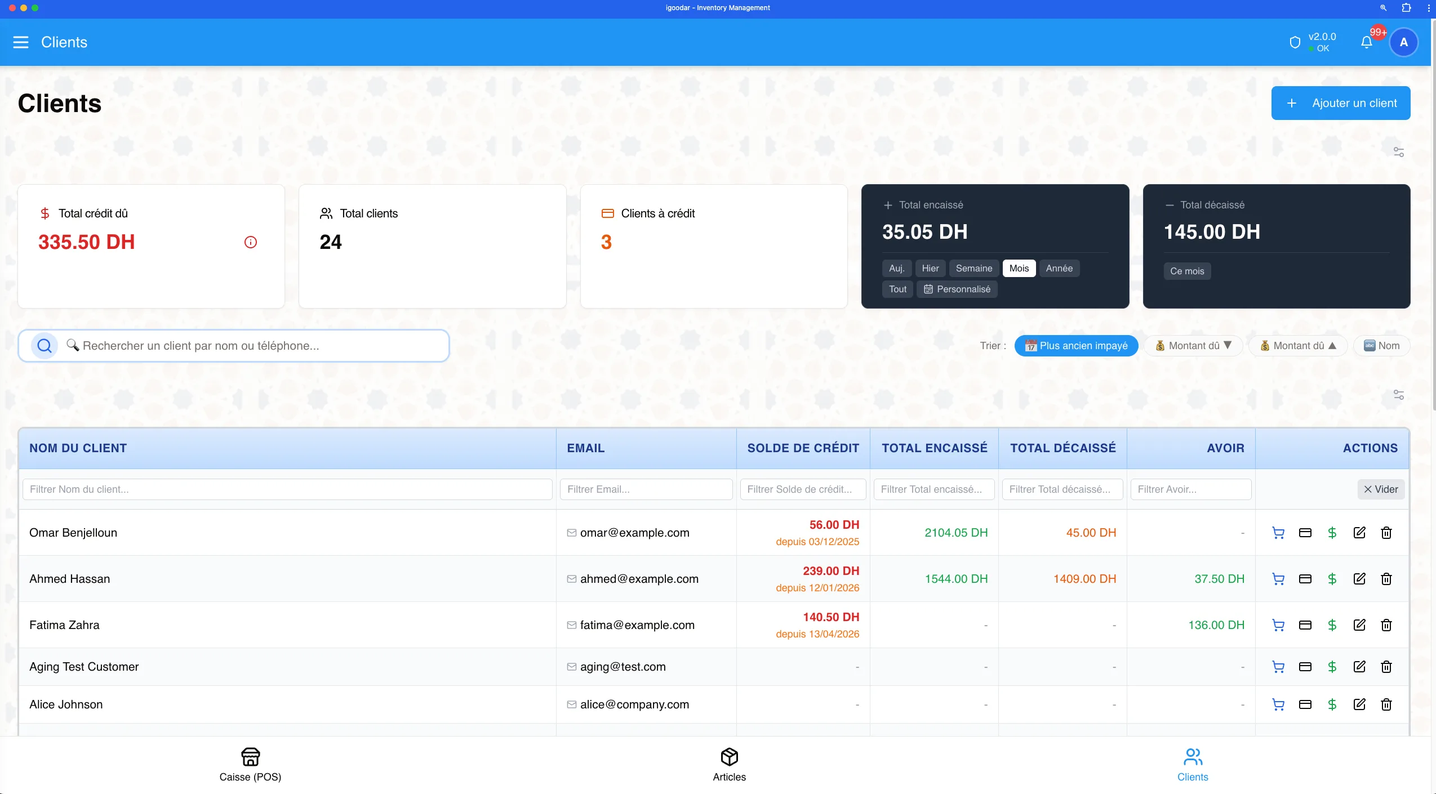This screenshot has height=794, width=1436.
Task: Click the Vider filters button
Action: [x=1381, y=489]
